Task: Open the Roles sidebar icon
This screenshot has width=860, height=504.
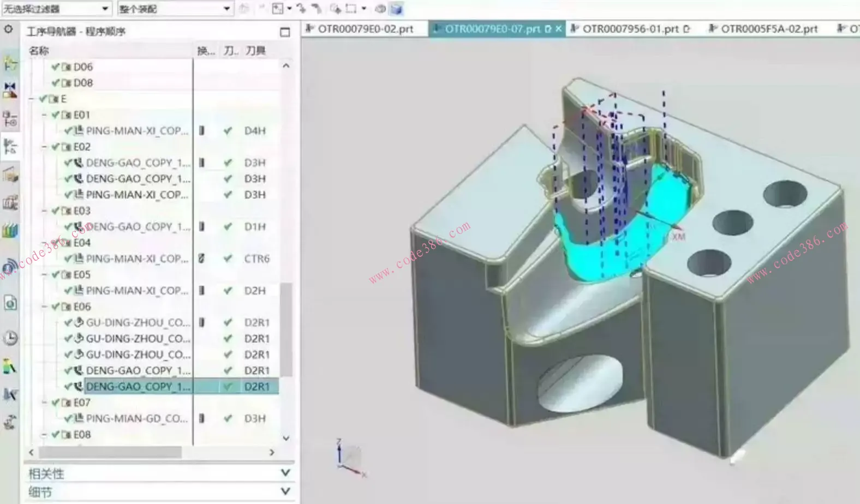Action: (x=10, y=366)
